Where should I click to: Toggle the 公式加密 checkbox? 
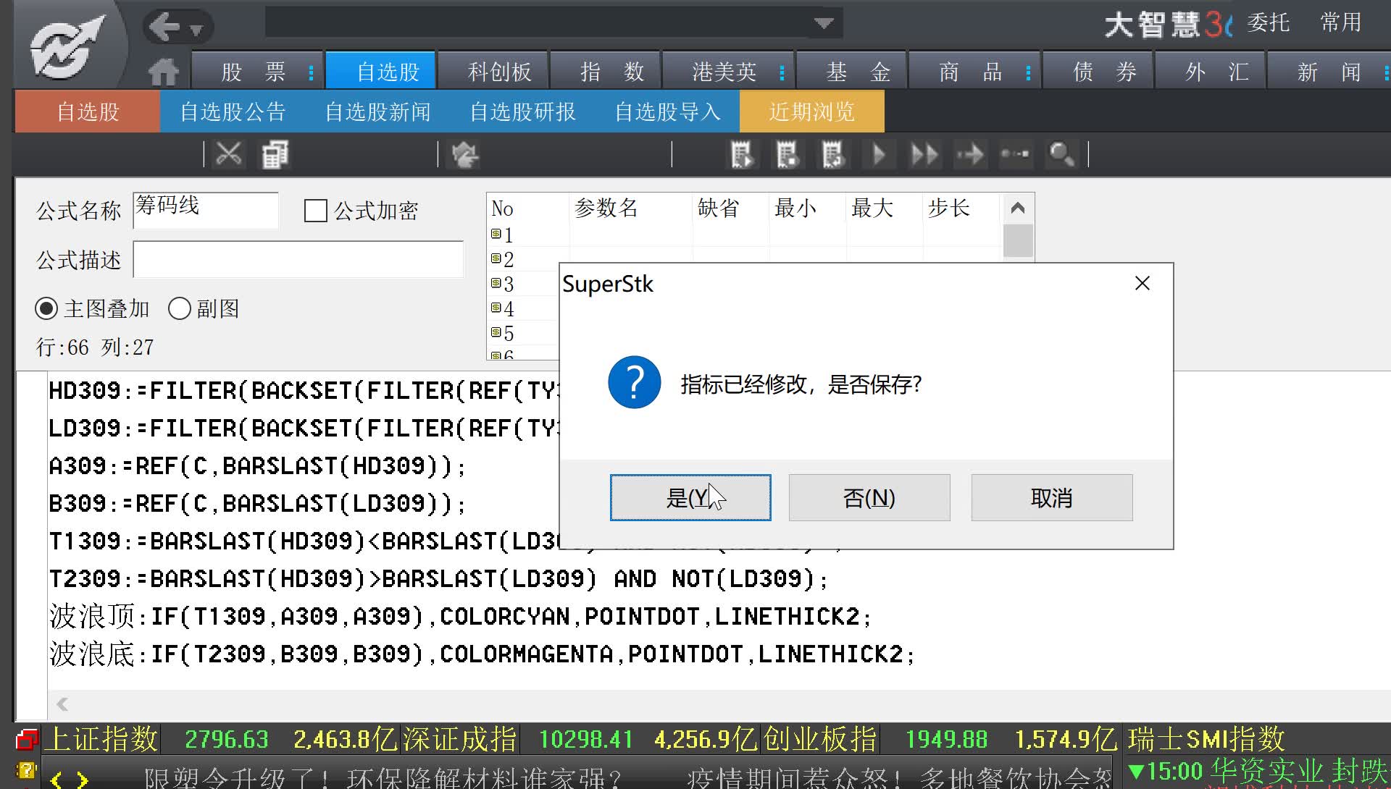[316, 211]
